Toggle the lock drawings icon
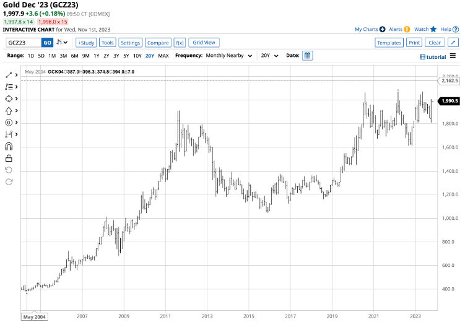The width and height of the screenshot is (465, 322). [9, 159]
